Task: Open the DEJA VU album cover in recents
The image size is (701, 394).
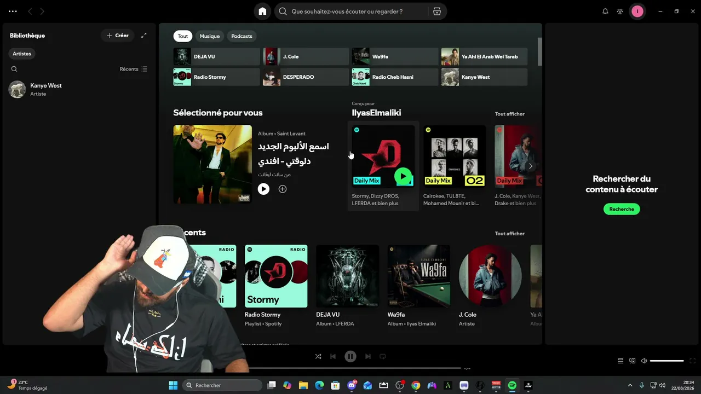Action: point(347,276)
